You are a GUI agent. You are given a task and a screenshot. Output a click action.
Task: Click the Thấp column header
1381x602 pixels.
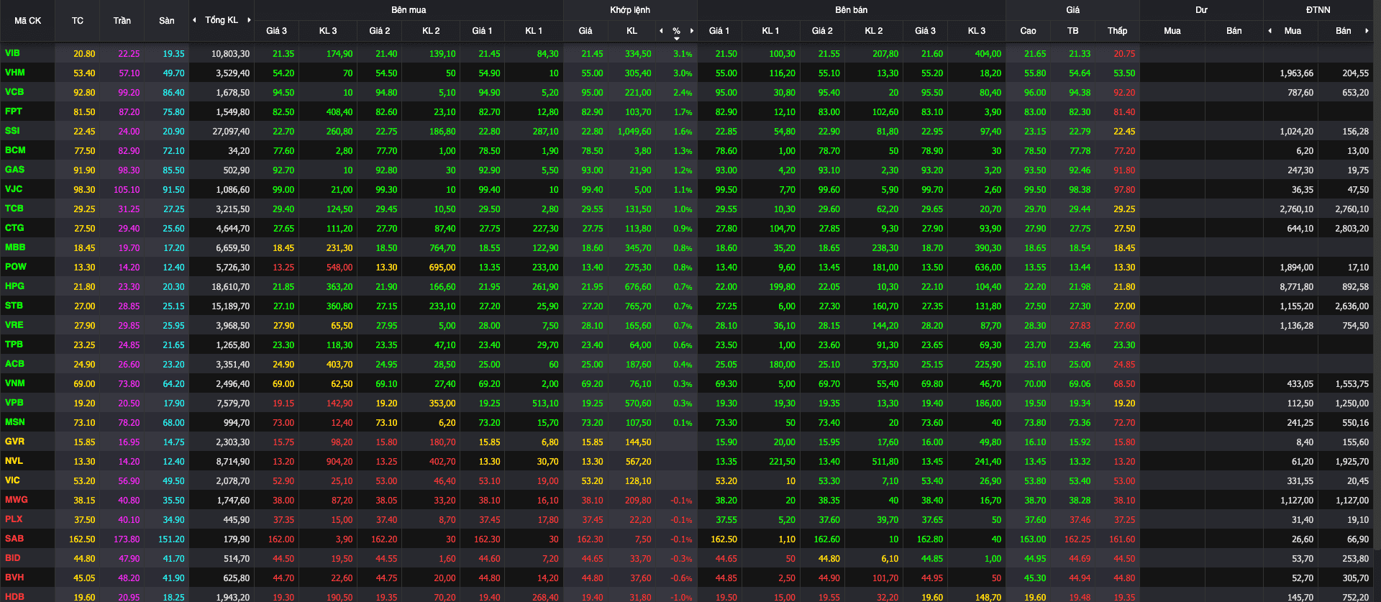[x=1117, y=31]
